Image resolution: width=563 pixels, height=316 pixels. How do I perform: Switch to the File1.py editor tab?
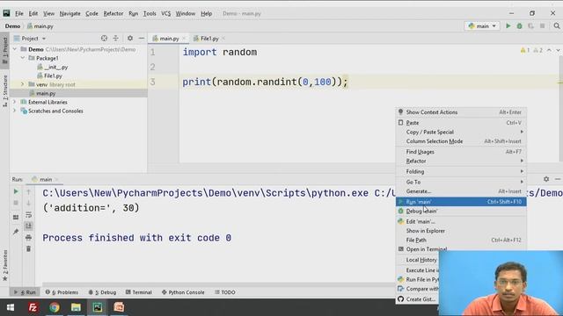coord(206,39)
